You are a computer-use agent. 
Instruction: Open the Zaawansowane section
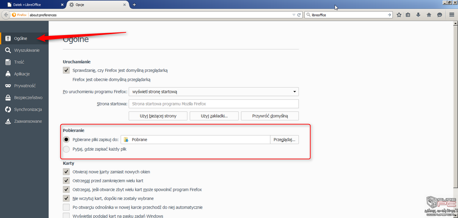pos(24,121)
